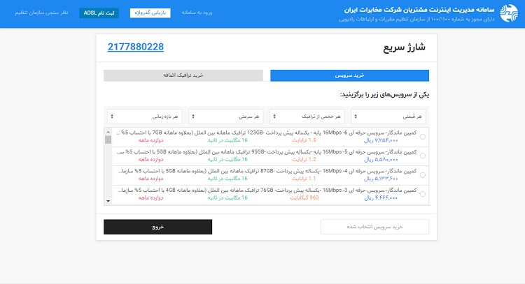Click the '1.1 ترابایت' traffic value
Image resolution: width=525 pixels, height=284 pixels.
tap(304, 179)
